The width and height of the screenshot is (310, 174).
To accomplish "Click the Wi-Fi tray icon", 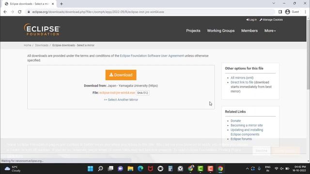I will 277,169.
